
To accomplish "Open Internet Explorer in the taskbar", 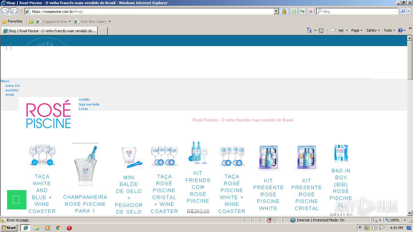I will [x=25, y=228].
